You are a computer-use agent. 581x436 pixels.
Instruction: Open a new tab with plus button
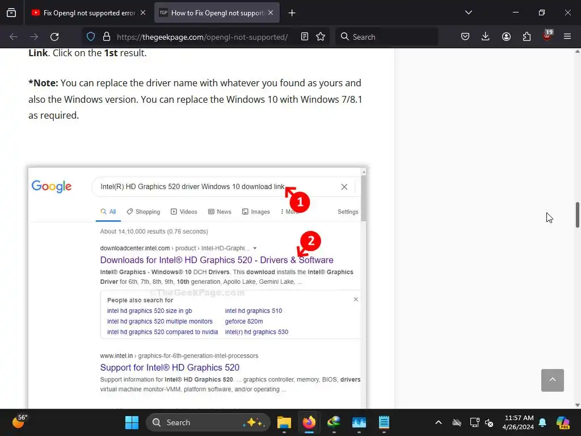[292, 13]
